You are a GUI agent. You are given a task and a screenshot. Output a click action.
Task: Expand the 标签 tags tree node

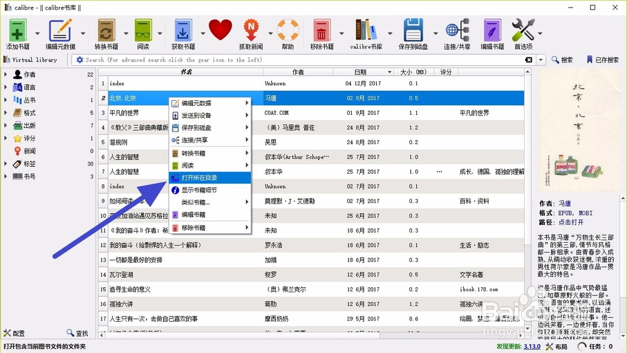tap(6, 164)
